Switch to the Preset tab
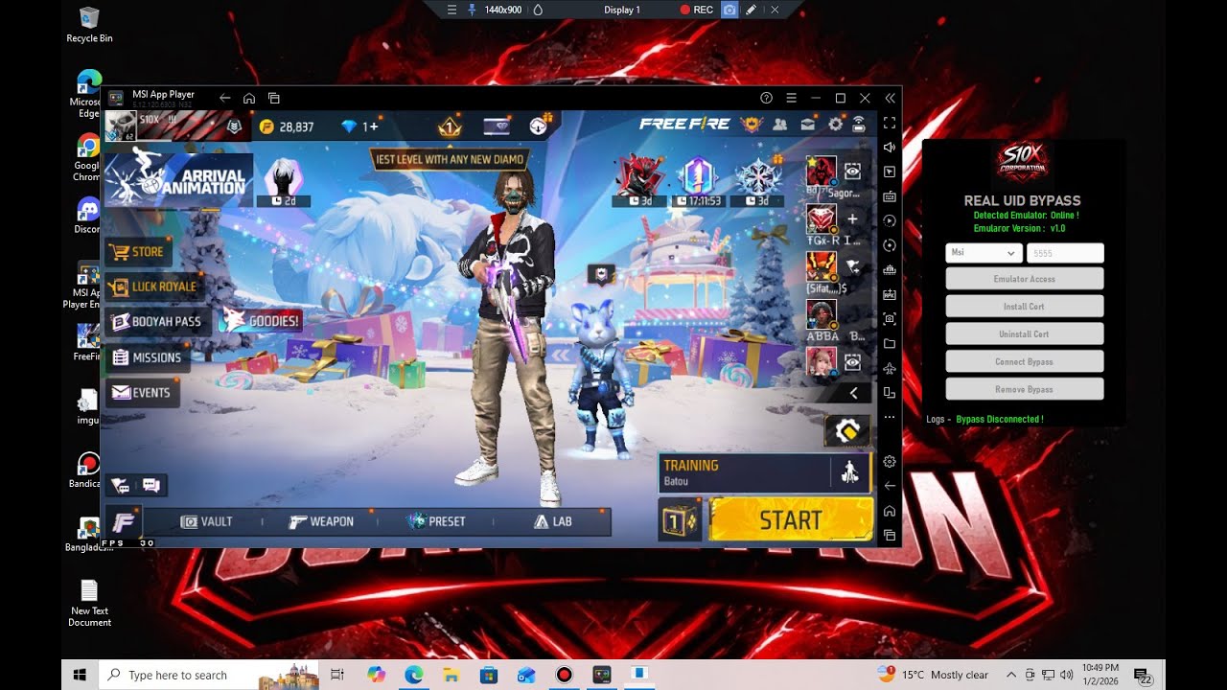Screen dimensions: 1227x690 [436, 521]
